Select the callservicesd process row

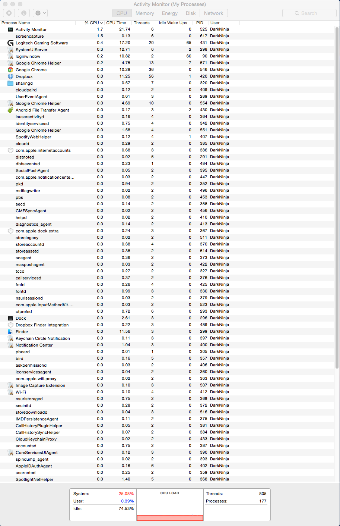(x=168, y=278)
